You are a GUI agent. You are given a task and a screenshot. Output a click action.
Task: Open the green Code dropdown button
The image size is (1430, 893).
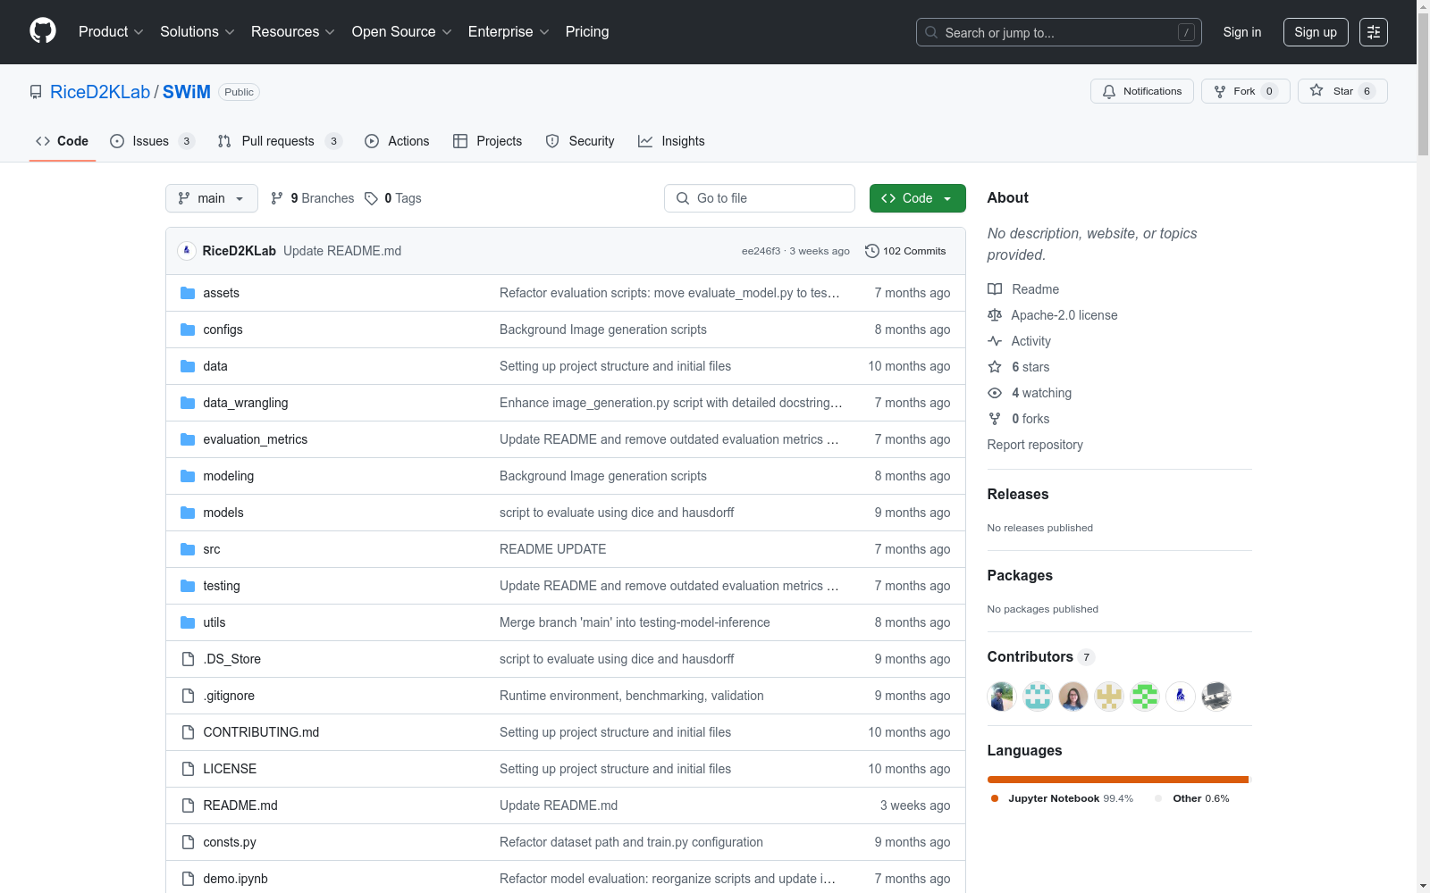pos(918,198)
